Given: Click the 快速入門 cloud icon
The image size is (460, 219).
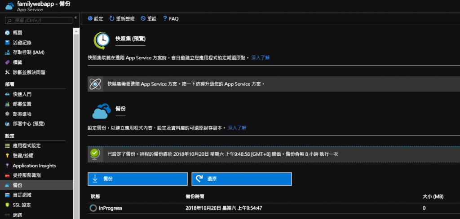Looking at the screenshot, I should tap(7, 94).
